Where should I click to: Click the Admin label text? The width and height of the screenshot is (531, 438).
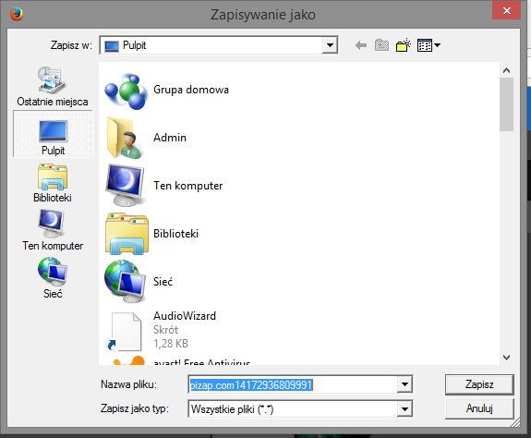click(x=170, y=138)
